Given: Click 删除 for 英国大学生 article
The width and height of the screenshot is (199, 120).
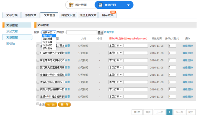Looking at the screenshot, I should click(x=191, y=90).
